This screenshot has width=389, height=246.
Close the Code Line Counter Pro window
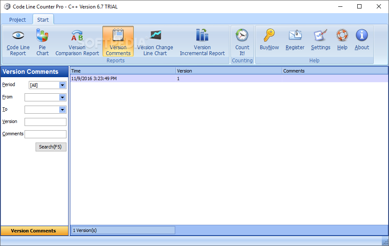click(378, 6)
